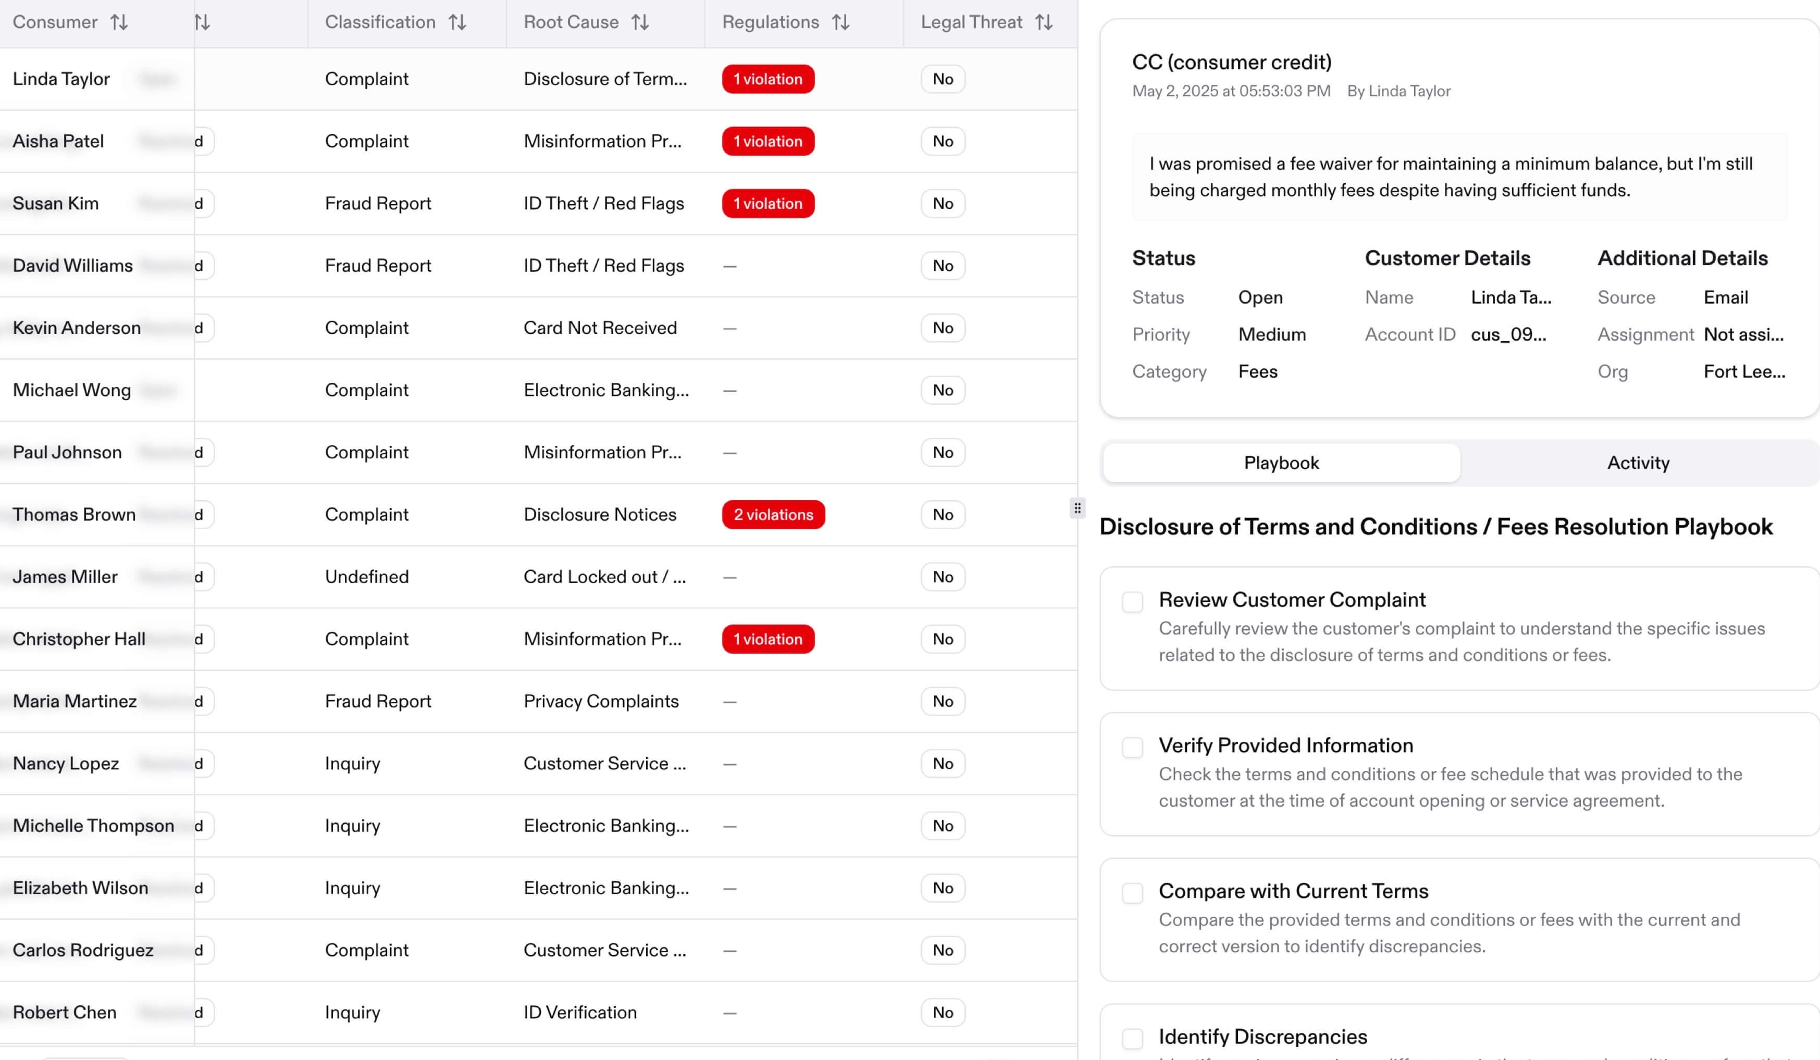Click James Miller's Undefined classification
The height and width of the screenshot is (1060, 1820).
click(367, 577)
